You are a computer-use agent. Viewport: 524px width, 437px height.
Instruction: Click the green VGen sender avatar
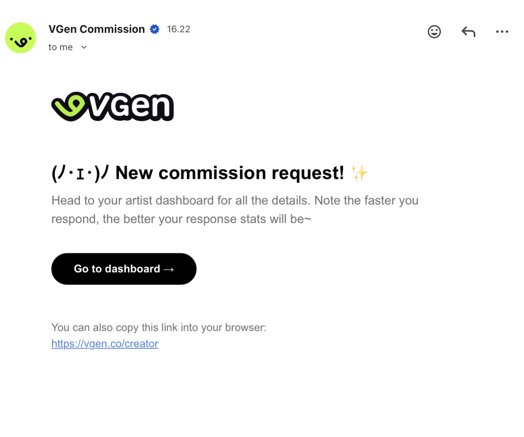(20, 38)
